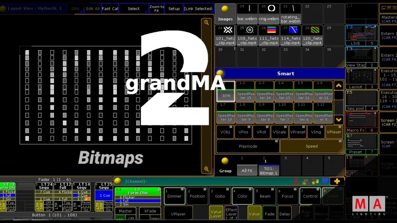Select image 28 120_fiets_clip.mp4
Viewport: 397px width, 223px height.
[x=312, y=35]
